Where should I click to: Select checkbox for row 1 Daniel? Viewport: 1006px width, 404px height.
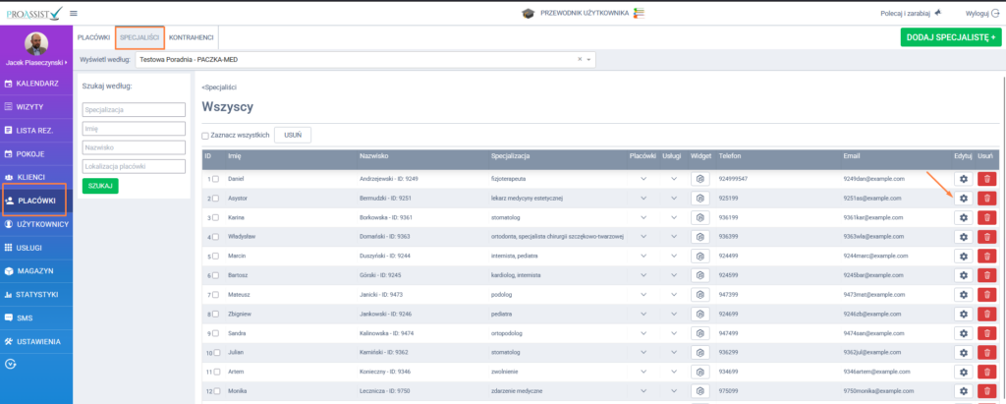pyautogui.click(x=215, y=179)
